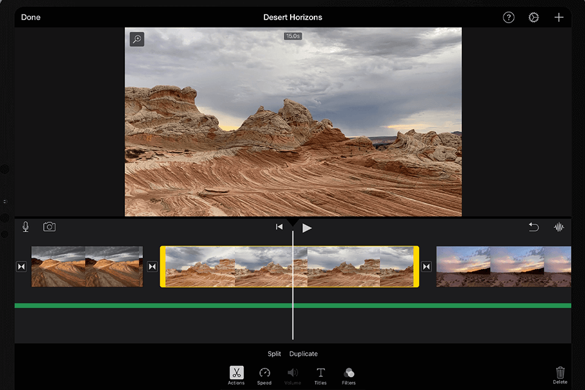
Task: Click the 15.0s duration badge
Action: [293, 36]
